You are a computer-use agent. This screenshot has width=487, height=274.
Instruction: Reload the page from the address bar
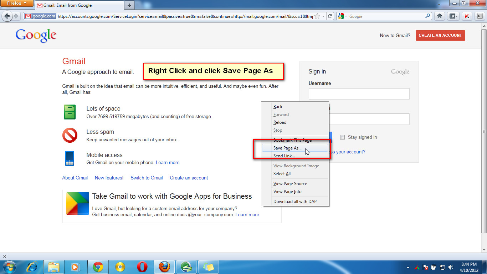coord(330,16)
